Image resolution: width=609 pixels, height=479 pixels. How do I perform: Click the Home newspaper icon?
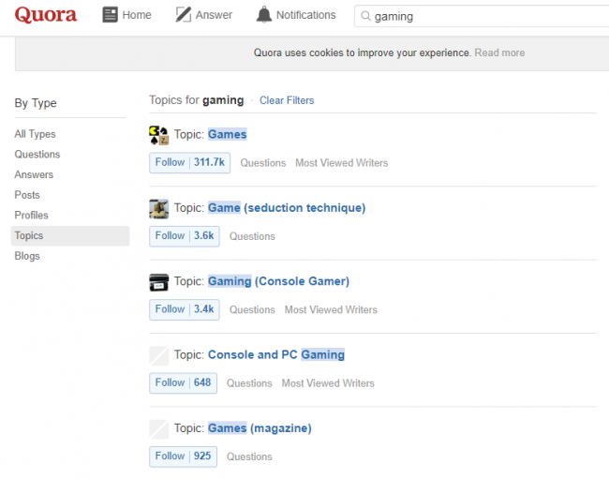point(110,15)
